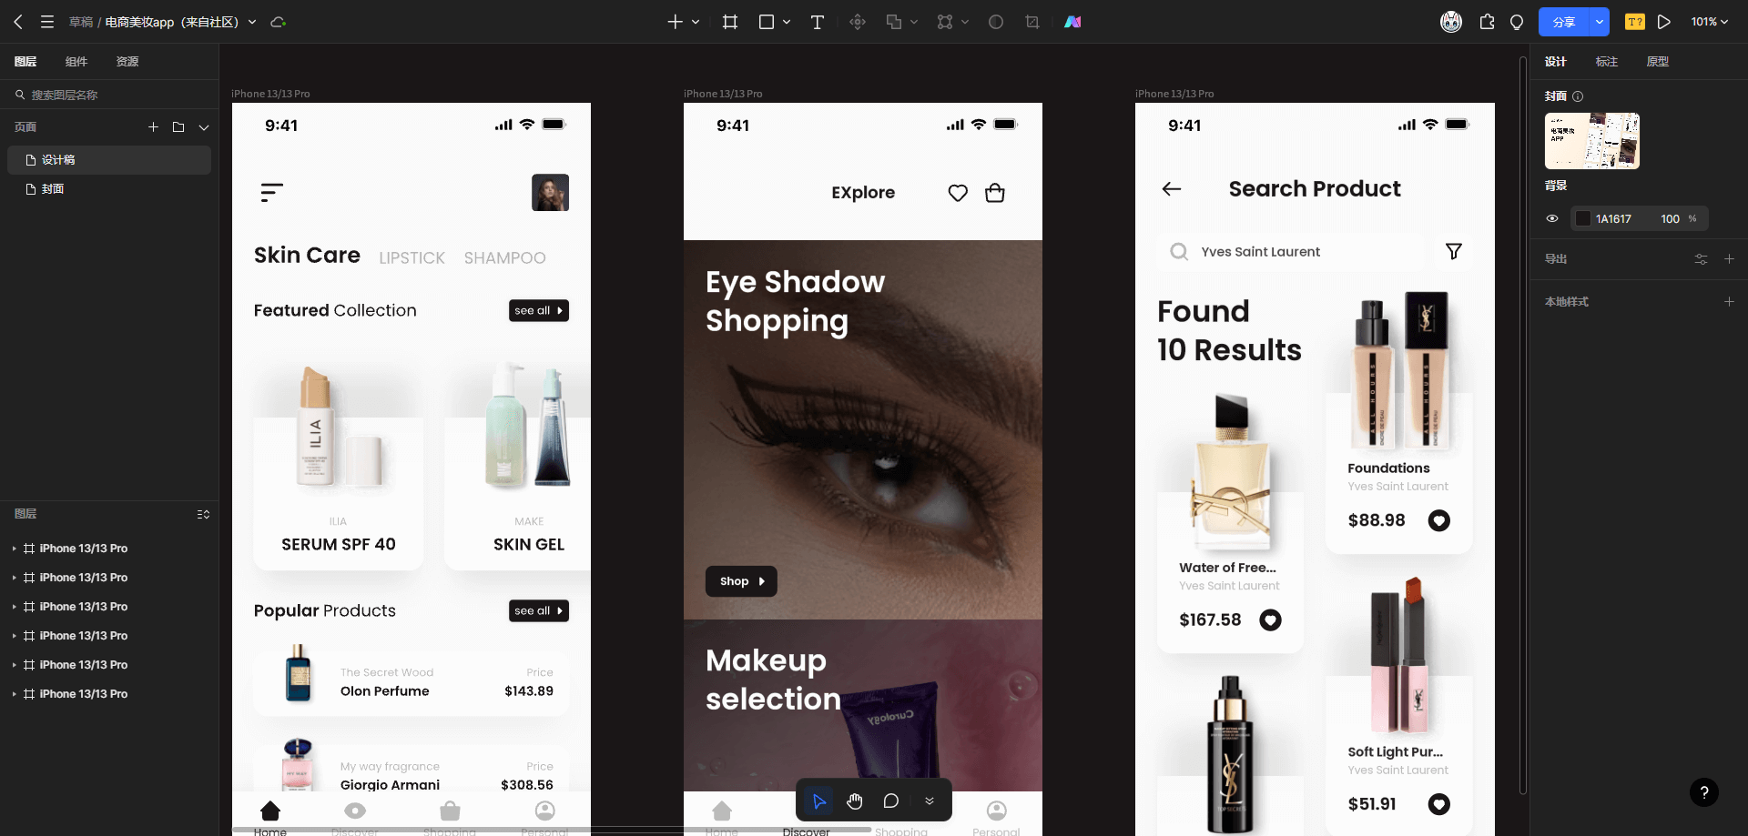
Task: Open the file name dropdown arrow
Action: 252,22
